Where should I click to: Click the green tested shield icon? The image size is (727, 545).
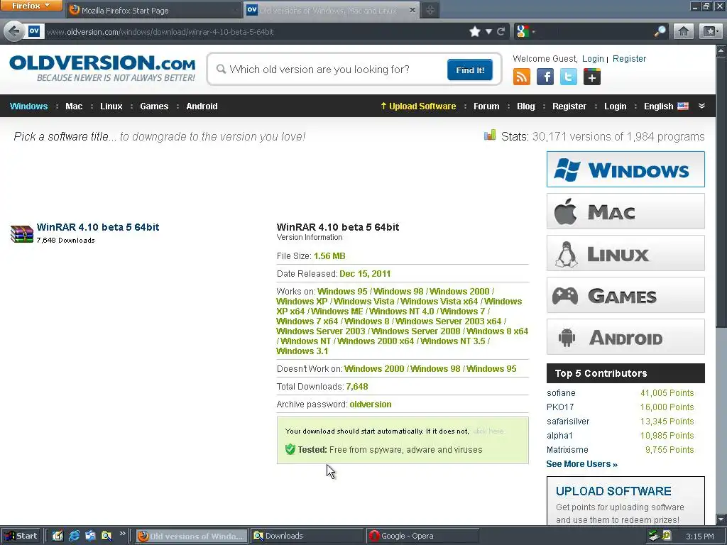tap(290, 449)
